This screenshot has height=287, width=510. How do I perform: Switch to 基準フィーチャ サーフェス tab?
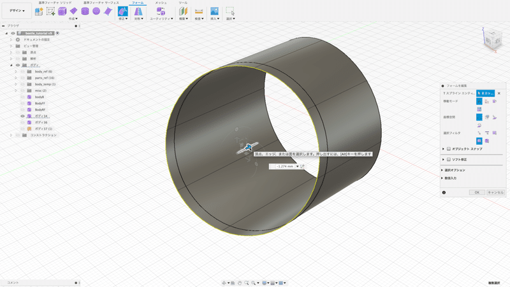pyautogui.click(x=101, y=3)
